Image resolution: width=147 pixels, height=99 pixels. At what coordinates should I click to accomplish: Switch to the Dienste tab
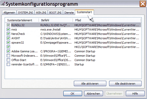click(x=69, y=13)
